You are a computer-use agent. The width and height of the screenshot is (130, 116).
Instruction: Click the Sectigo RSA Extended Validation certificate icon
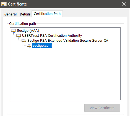click(24, 41)
